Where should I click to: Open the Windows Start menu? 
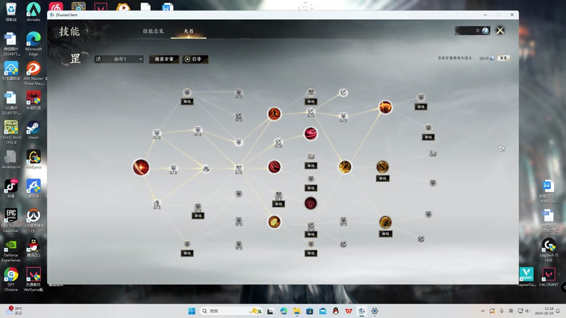click(192, 311)
